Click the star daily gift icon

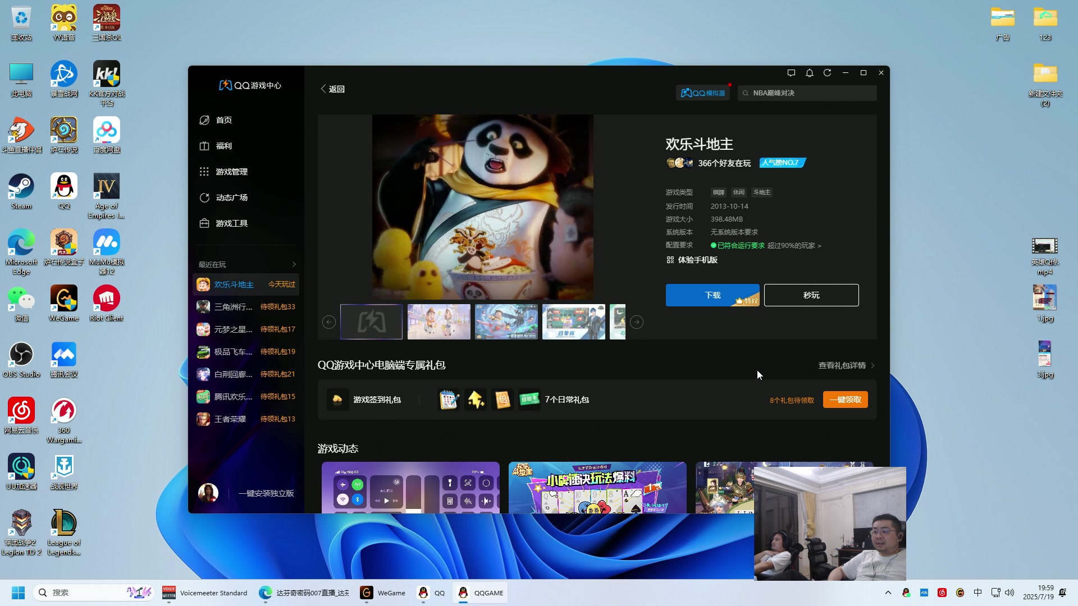click(476, 400)
